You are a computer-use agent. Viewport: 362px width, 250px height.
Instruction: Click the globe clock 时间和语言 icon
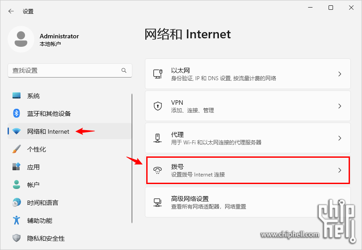pyautogui.click(x=16, y=202)
